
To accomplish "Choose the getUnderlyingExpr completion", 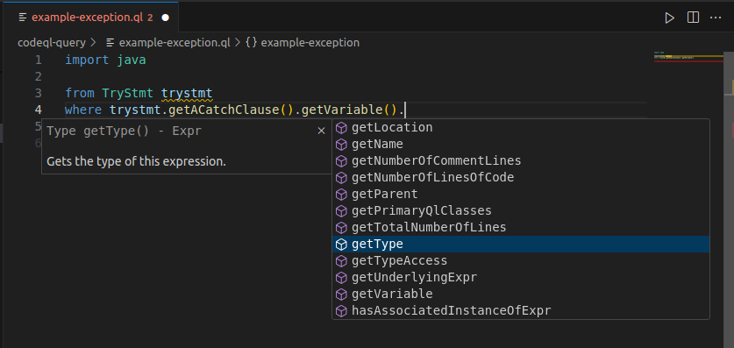I will click(x=521, y=277).
